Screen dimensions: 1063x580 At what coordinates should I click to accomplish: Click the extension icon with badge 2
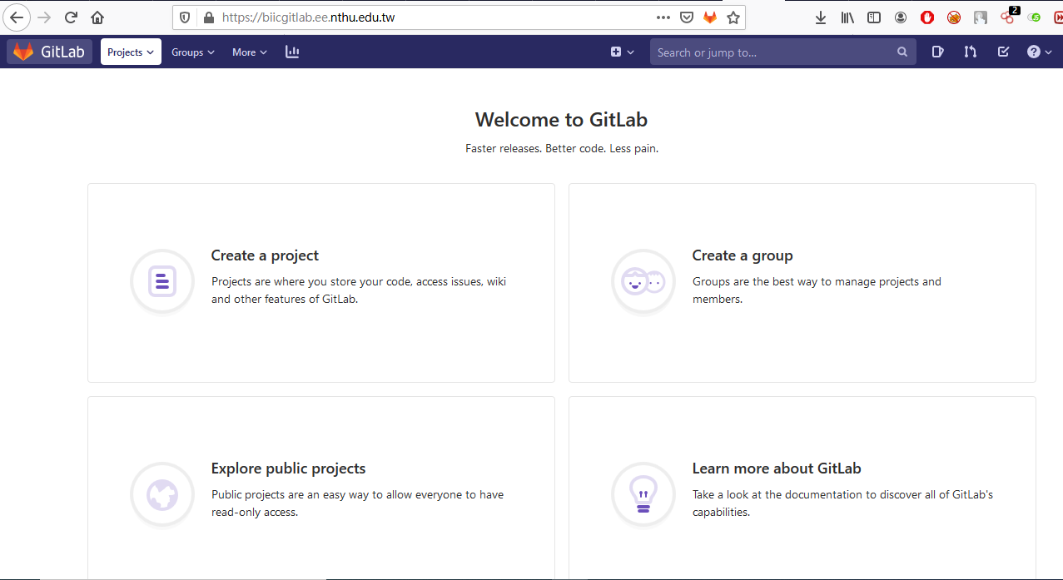click(1009, 16)
